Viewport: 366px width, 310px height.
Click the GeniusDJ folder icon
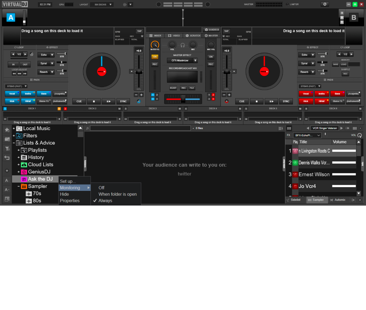click(24, 172)
